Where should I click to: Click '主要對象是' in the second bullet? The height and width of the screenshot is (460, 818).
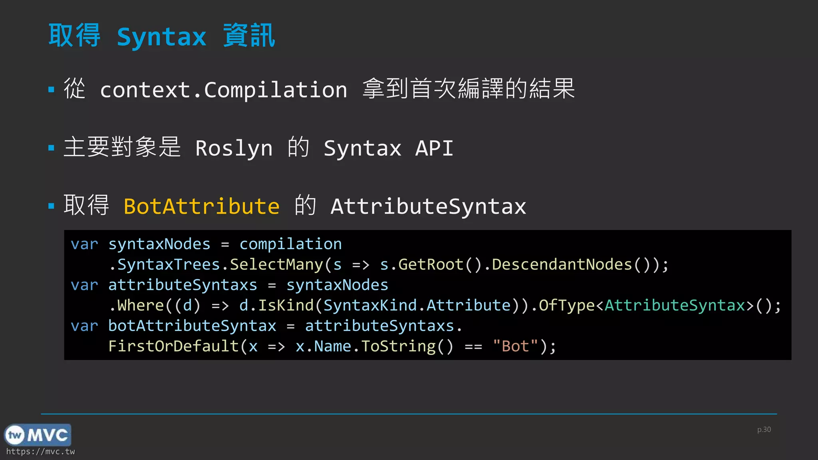[122, 147]
